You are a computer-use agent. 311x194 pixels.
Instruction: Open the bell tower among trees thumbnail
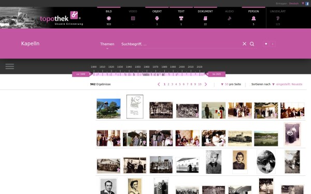pyautogui.click(x=108, y=109)
